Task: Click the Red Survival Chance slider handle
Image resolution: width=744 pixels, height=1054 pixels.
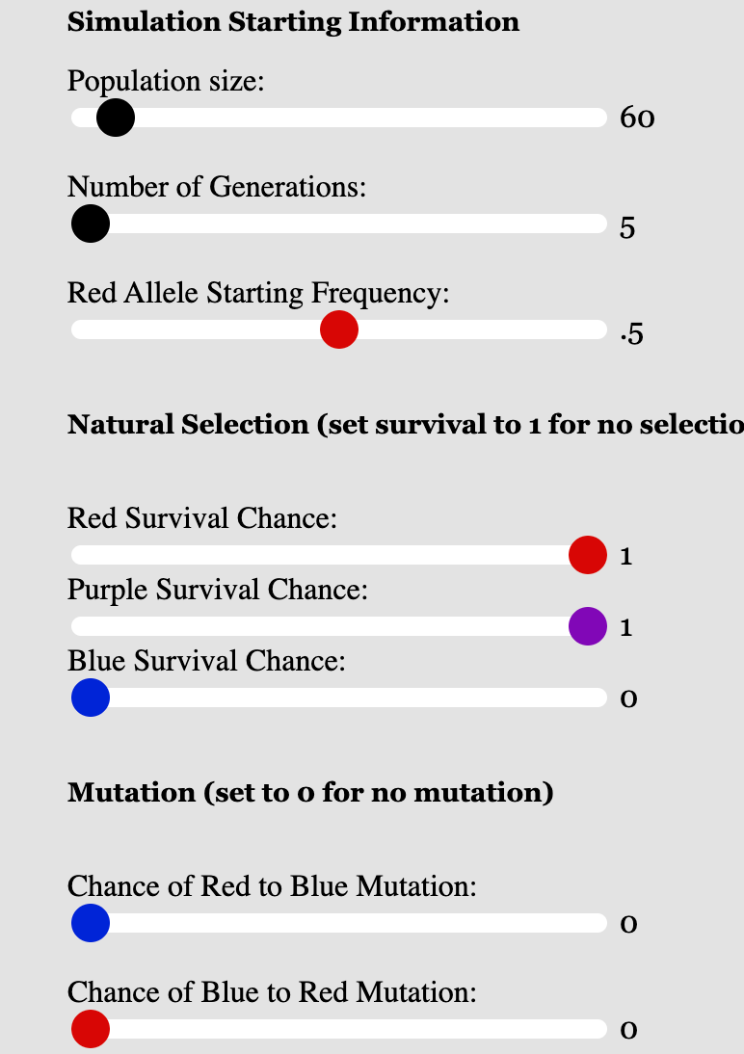Action: coord(588,555)
